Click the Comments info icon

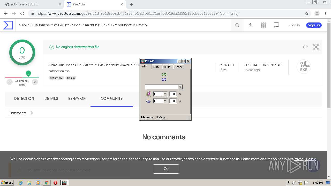tap(31, 113)
